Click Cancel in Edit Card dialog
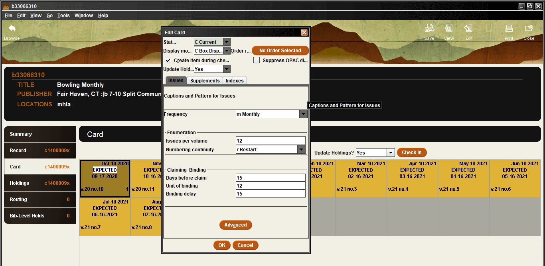Viewport: 545px width, 266px height. 245,245
